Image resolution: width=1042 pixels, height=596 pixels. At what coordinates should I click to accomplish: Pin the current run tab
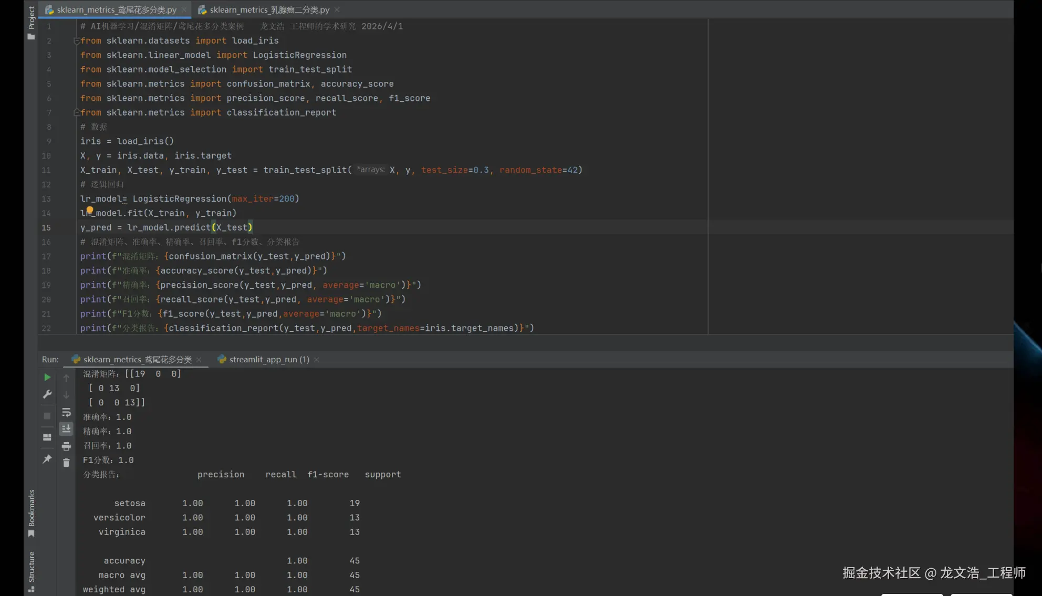pyautogui.click(x=47, y=459)
